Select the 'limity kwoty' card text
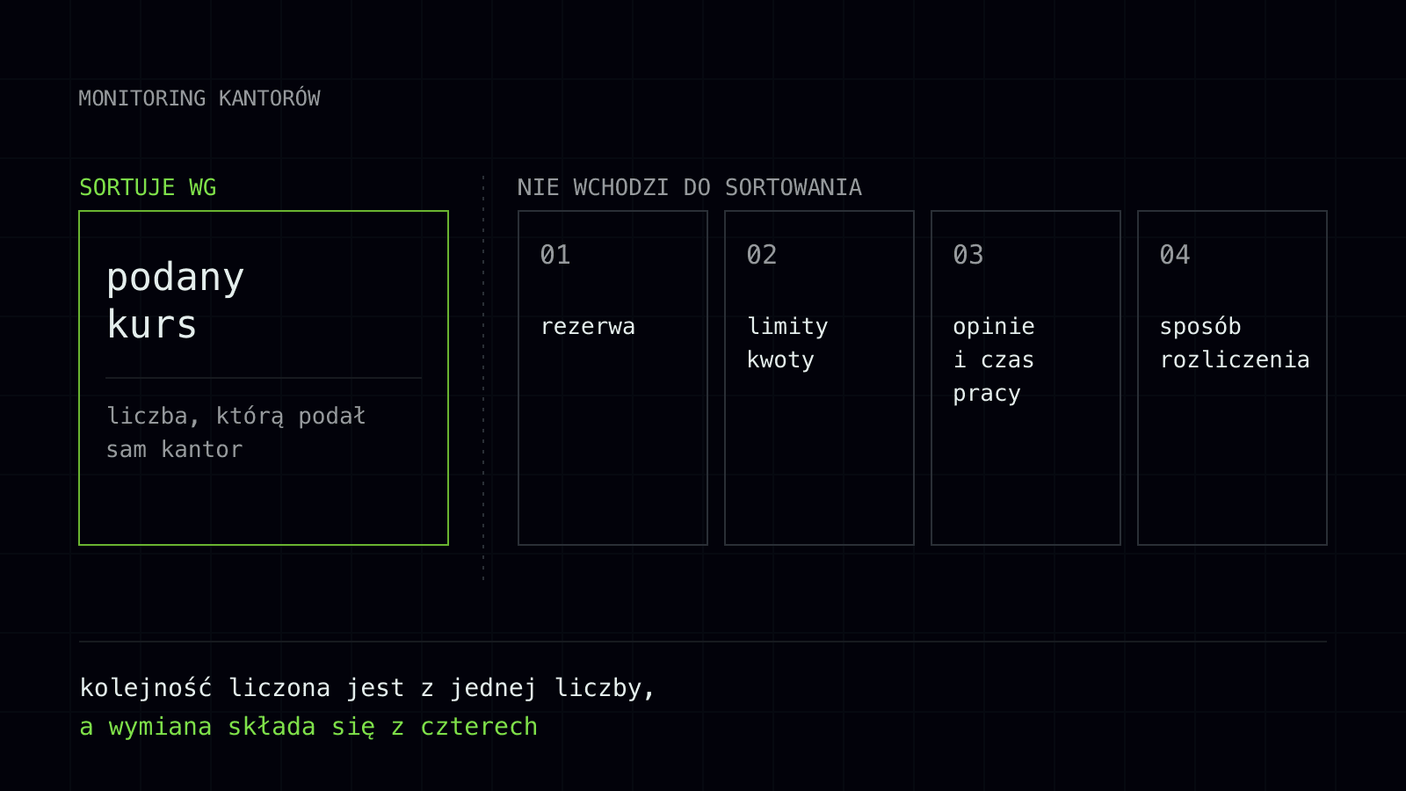Viewport: 1406px width, 791px height. point(787,343)
